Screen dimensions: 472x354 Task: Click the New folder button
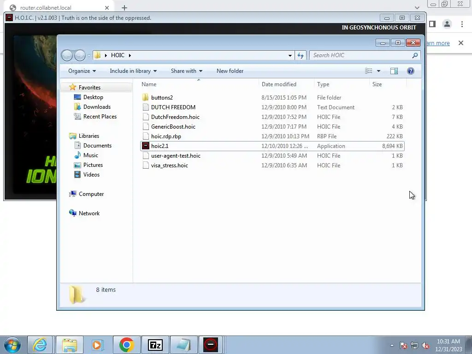click(x=230, y=71)
